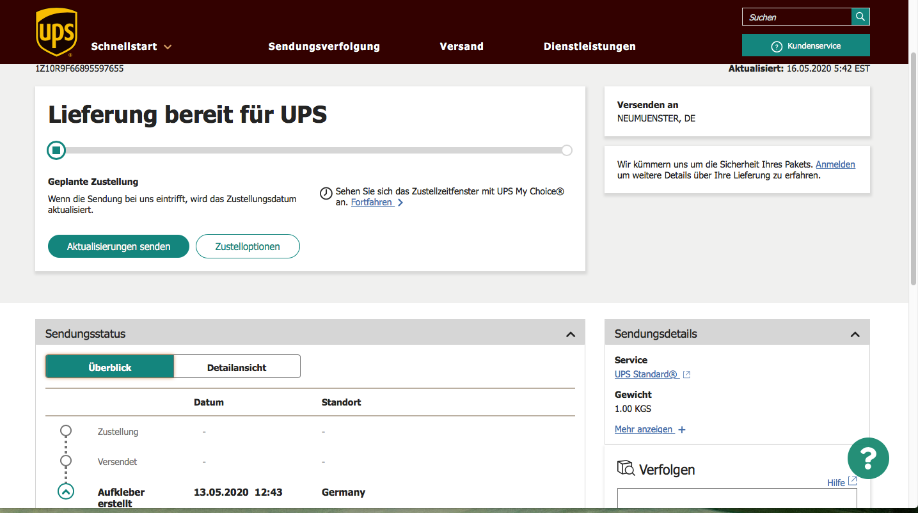
Task: Click the UPS shield logo
Action: [56, 32]
